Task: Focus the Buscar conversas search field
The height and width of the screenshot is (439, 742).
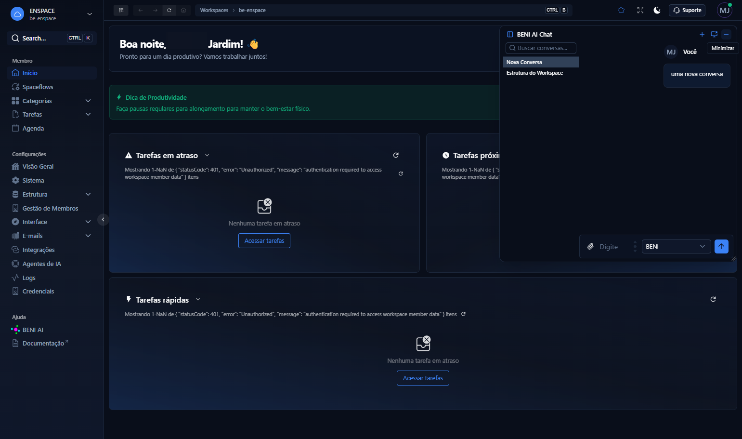Action: (541, 48)
